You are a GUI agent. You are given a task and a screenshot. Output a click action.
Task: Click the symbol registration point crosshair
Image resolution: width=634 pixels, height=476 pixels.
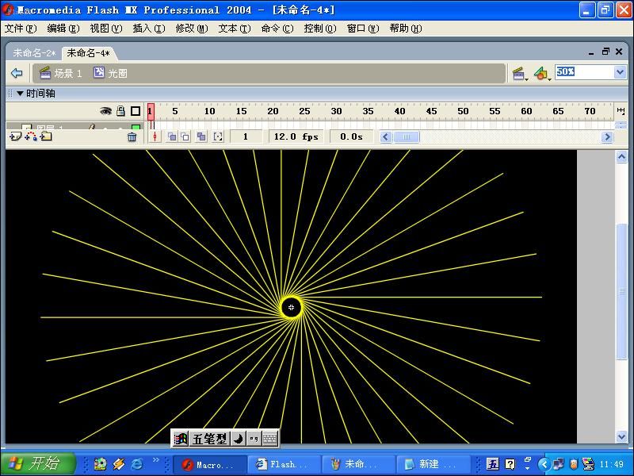[291, 308]
